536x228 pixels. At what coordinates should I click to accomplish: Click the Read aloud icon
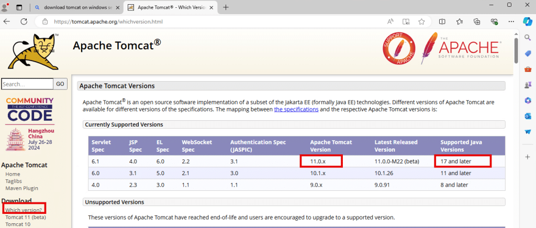click(390, 21)
